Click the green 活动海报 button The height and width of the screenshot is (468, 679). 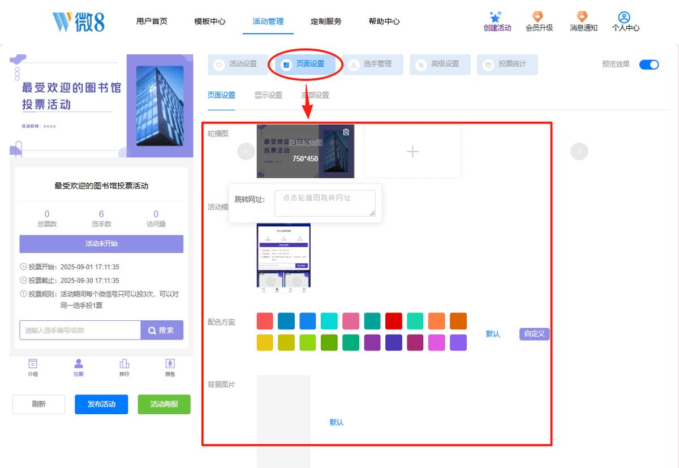tap(164, 404)
